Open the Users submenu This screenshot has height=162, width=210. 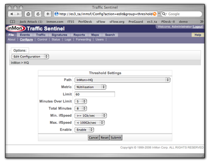coord(100,39)
